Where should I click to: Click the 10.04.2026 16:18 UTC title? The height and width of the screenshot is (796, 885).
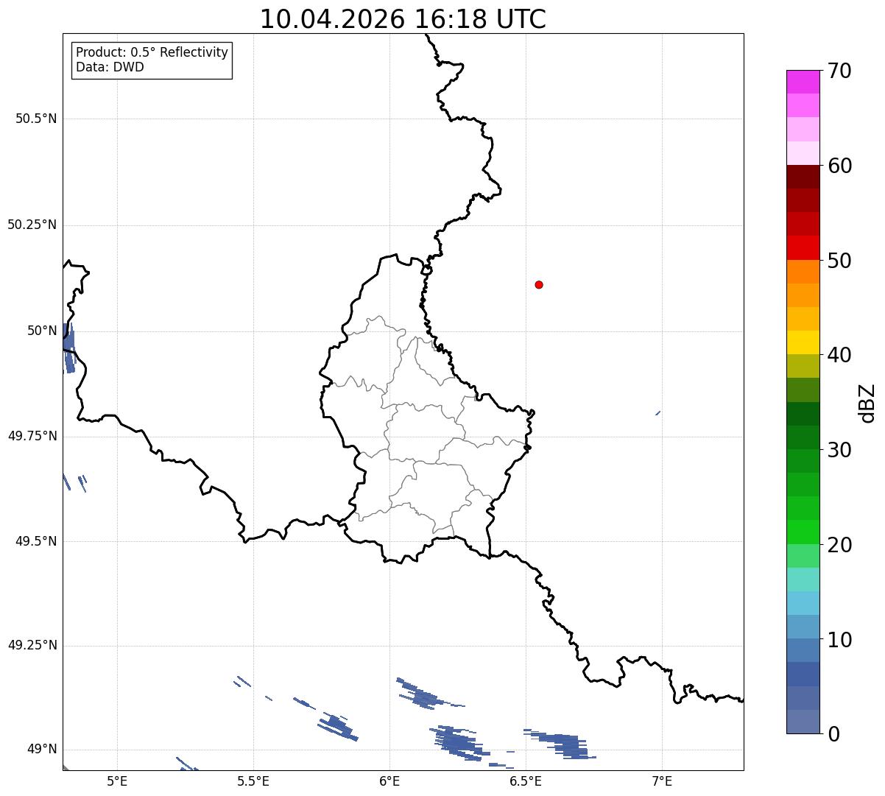[403, 19]
